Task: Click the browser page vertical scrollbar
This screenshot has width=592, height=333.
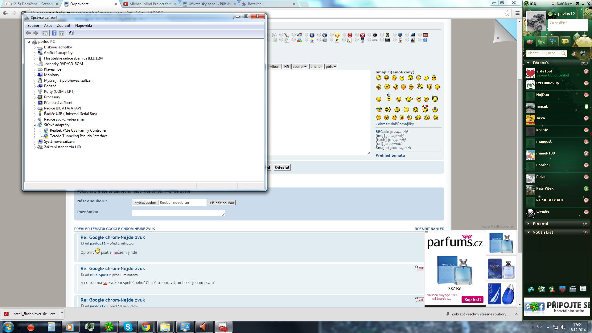Action: click(520, 166)
